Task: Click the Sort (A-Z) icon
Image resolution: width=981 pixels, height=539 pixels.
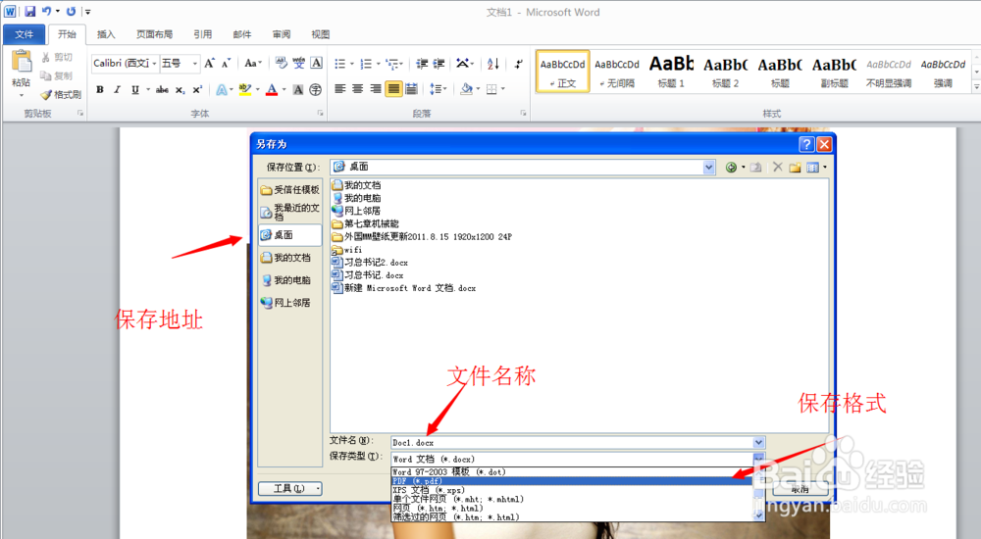Action: [493, 63]
